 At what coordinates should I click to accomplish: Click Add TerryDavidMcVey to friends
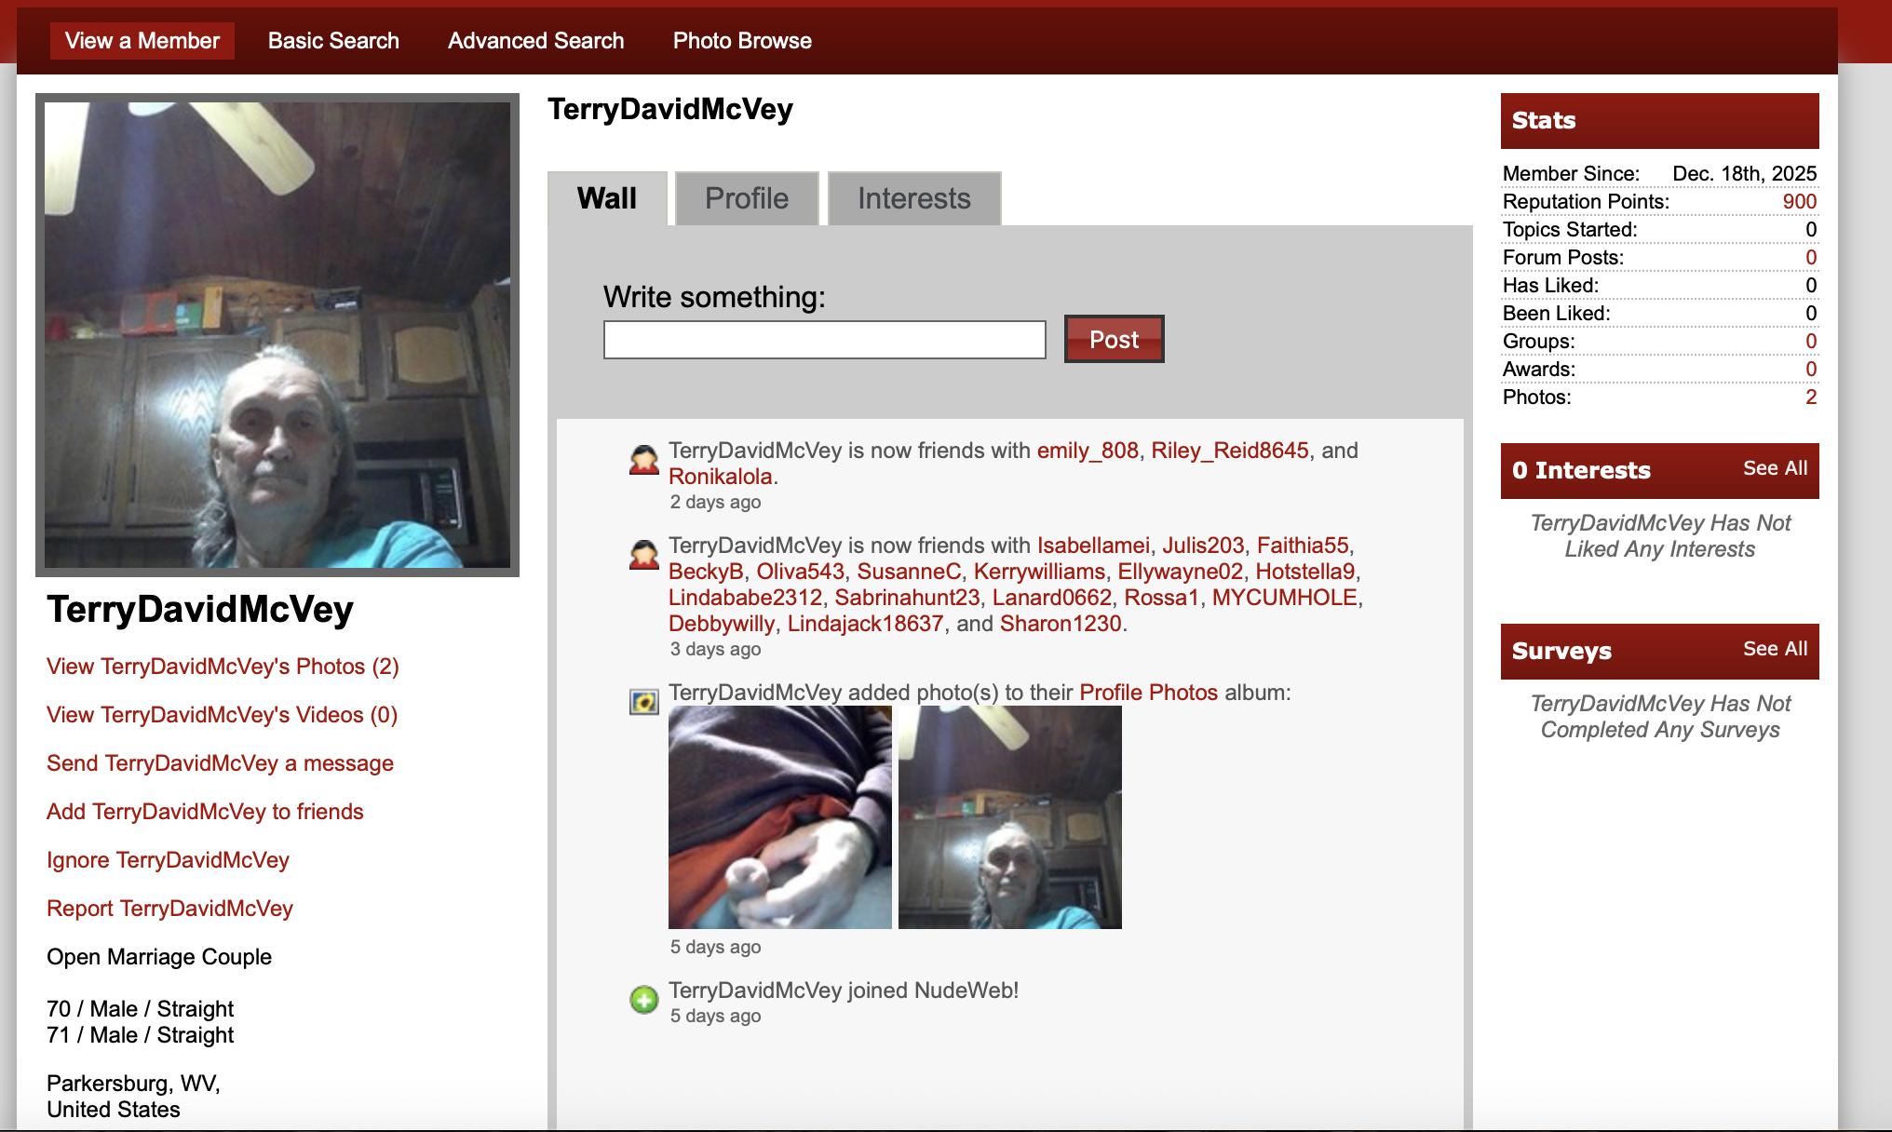click(205, 812)
